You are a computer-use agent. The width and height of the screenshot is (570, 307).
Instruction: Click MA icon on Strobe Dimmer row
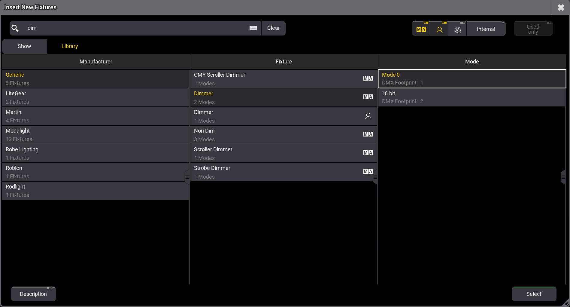[x=368, y=172]
